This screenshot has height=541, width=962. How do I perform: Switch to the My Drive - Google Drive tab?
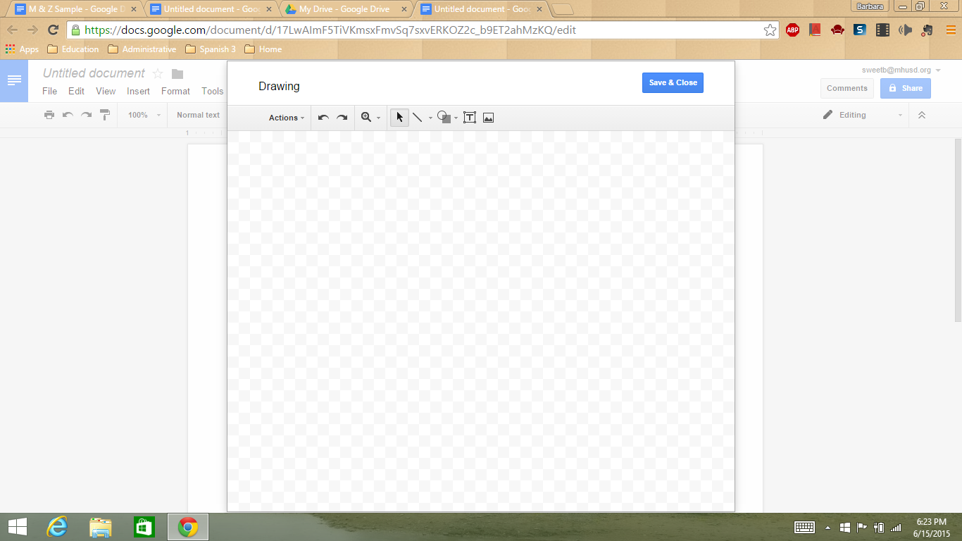pyautogui.click(x=345, y=9)
